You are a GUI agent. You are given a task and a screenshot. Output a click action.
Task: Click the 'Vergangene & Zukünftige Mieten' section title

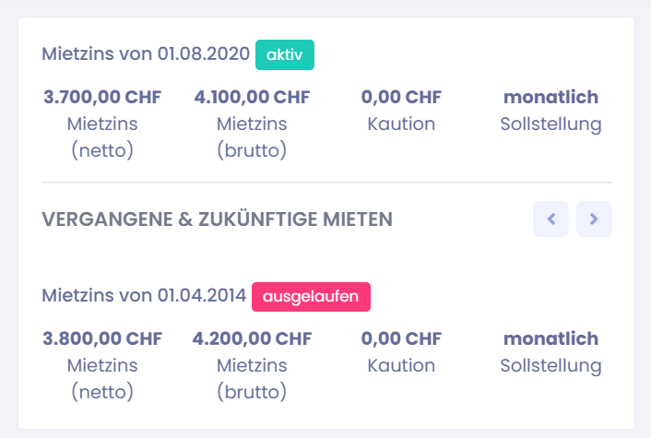point(217,219)
